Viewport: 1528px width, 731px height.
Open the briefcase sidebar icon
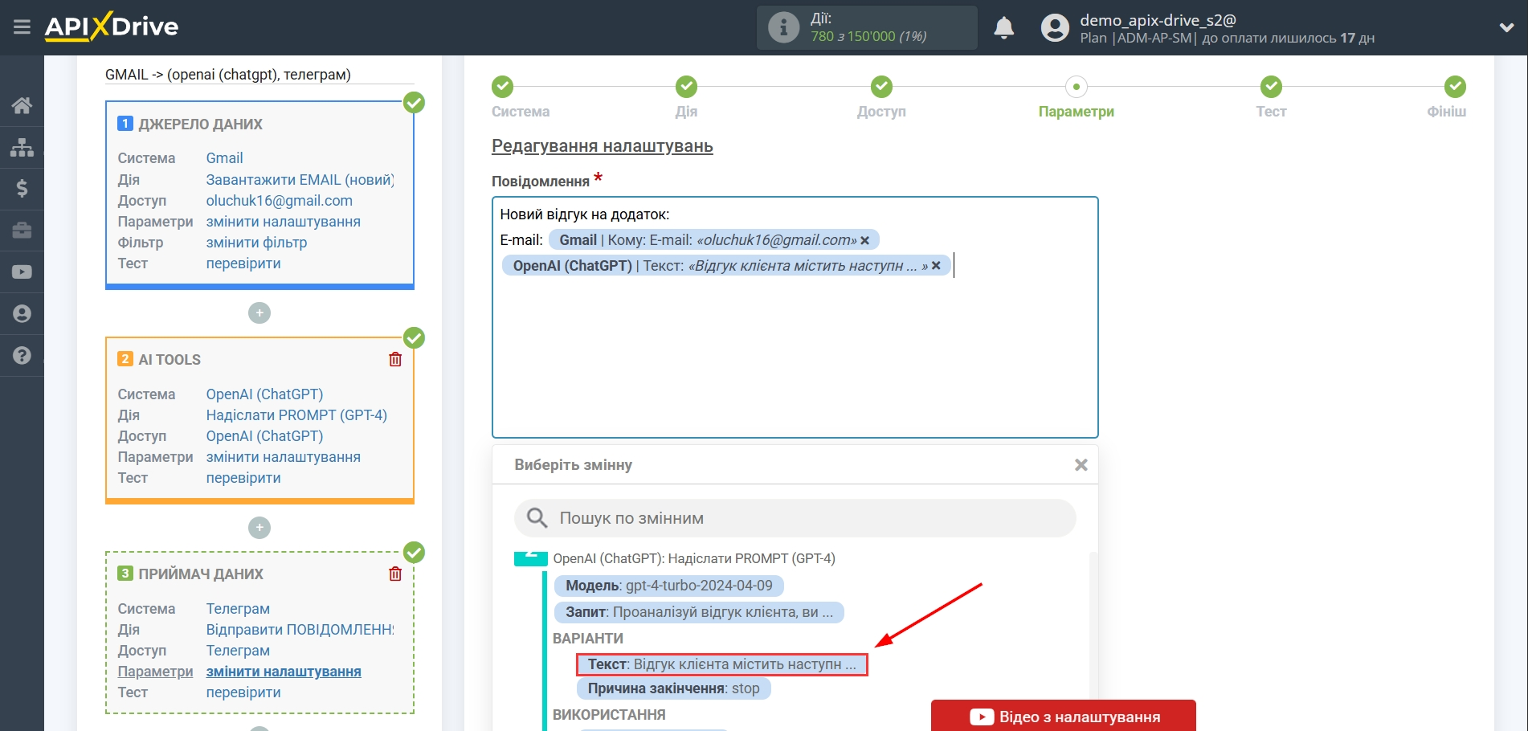[22, 231]
